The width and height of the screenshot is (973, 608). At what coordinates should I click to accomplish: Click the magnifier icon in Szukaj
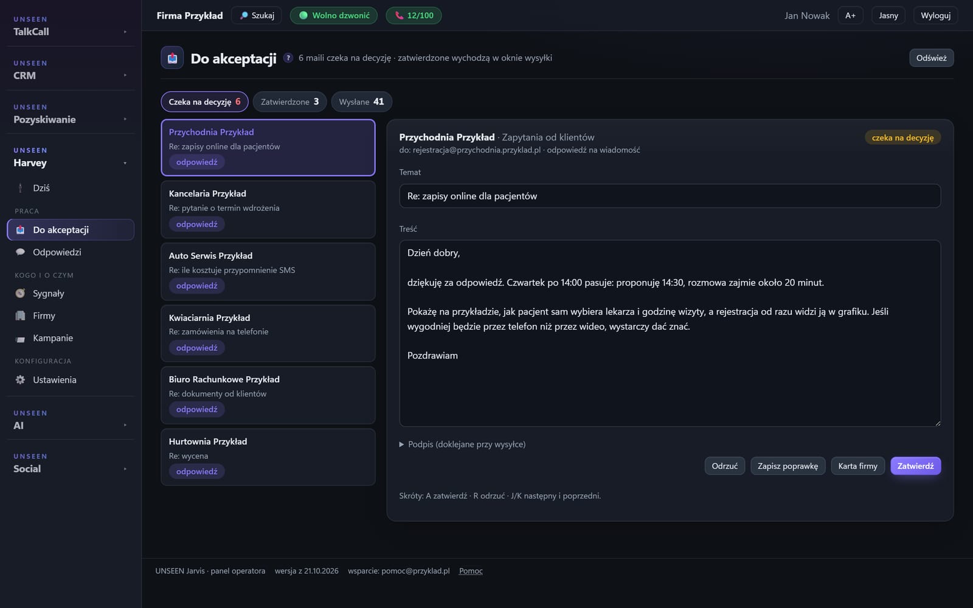[244, 15]
